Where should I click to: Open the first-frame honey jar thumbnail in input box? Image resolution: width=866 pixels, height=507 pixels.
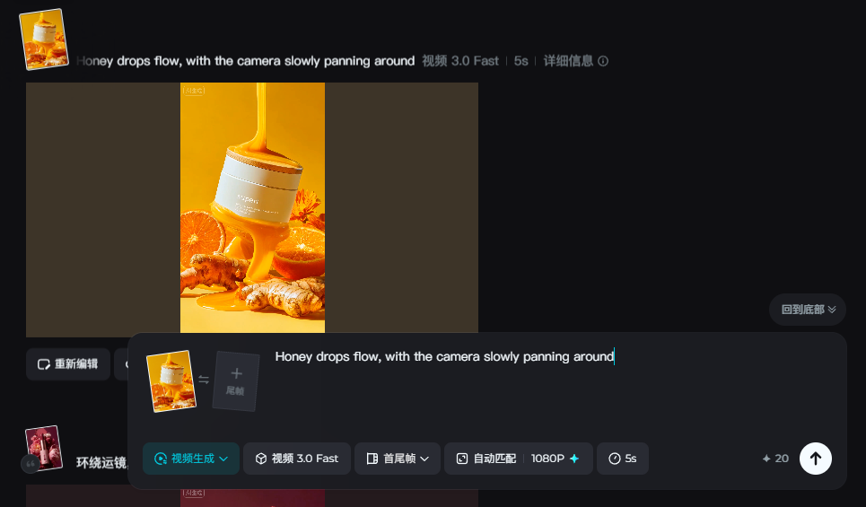click(x=171, y=381)
